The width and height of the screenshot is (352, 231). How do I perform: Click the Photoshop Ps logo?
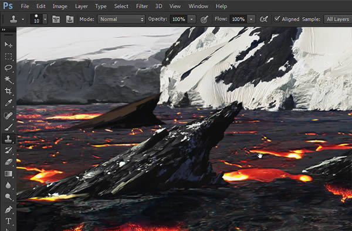tap(8, 6)
